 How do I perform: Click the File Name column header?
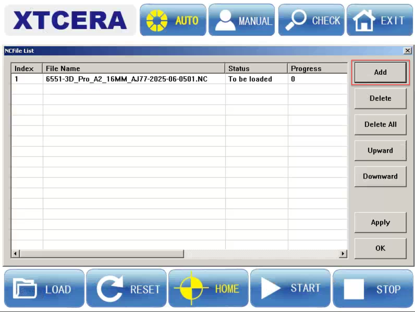tap(134, 69)
